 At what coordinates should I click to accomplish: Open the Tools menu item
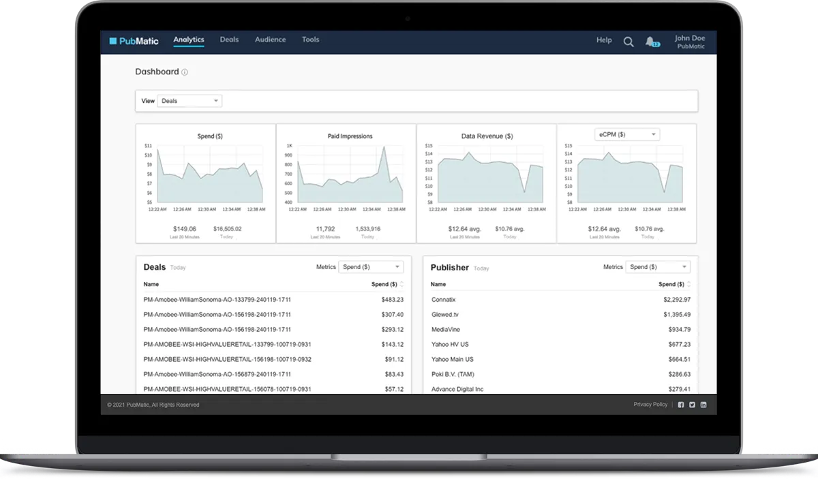point(310,40)
